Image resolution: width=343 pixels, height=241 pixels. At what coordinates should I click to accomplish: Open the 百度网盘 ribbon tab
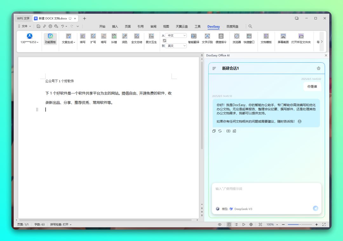pos(232,26)
